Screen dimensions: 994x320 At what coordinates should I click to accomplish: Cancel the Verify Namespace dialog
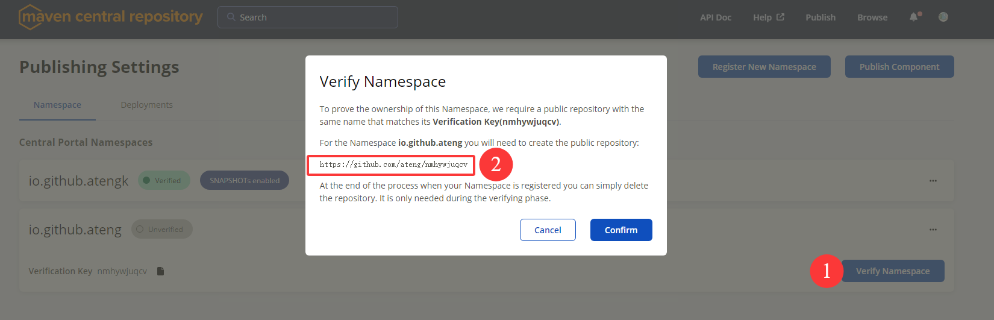tap(548, 230)
